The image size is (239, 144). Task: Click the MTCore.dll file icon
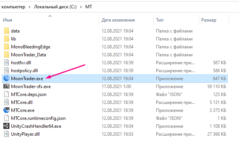(x=6, y=102)
